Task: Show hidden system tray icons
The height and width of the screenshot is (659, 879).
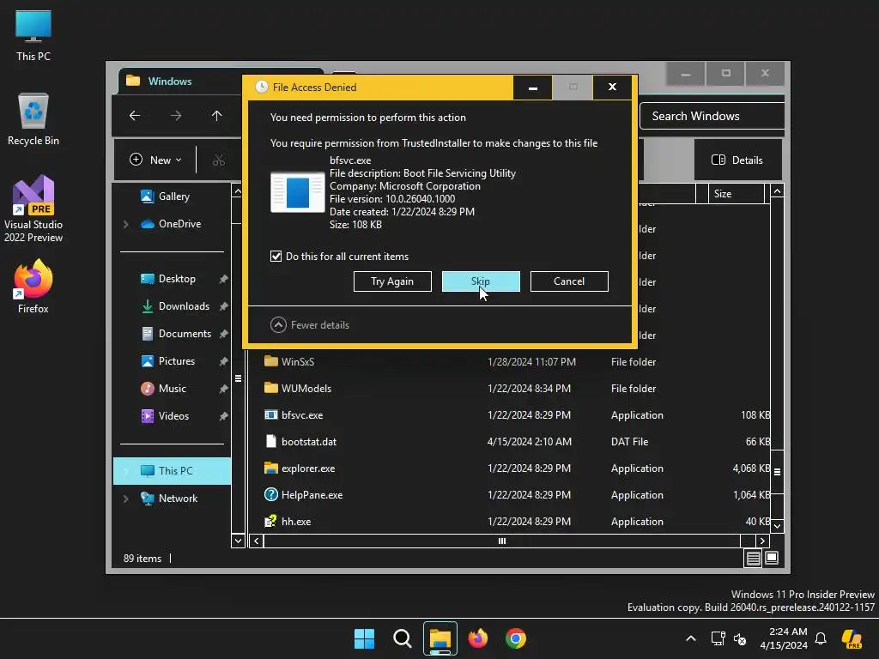Action: tap(691, 638)
